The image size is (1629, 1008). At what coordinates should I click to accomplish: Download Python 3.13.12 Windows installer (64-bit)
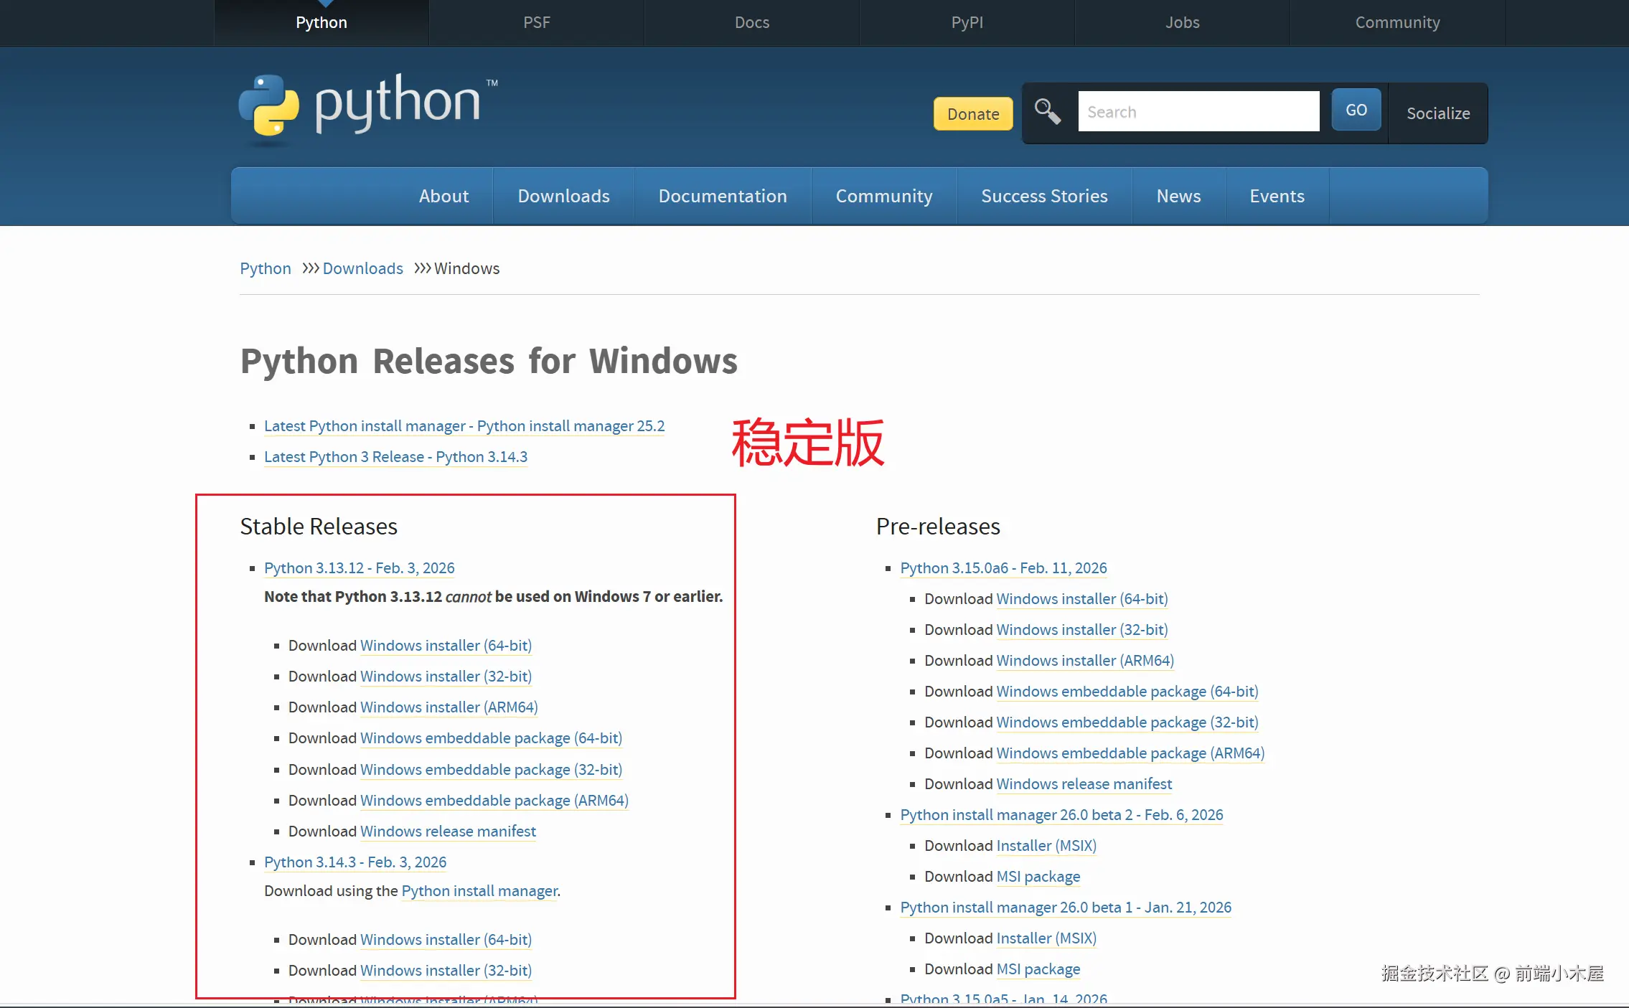[446, 646]
